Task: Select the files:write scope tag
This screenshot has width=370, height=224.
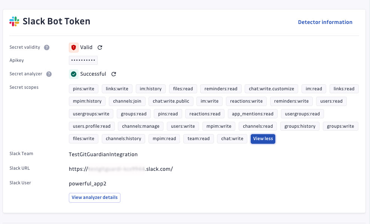Action: pyautogui.click(x=83, y=139)
